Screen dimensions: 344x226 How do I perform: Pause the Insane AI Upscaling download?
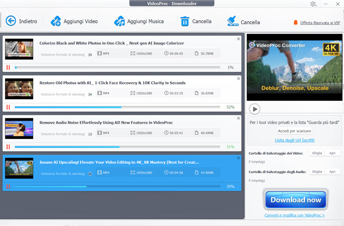click(x=8, y=187)
